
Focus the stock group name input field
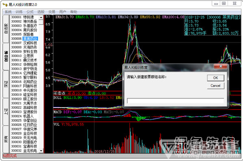tap(175, 101)
